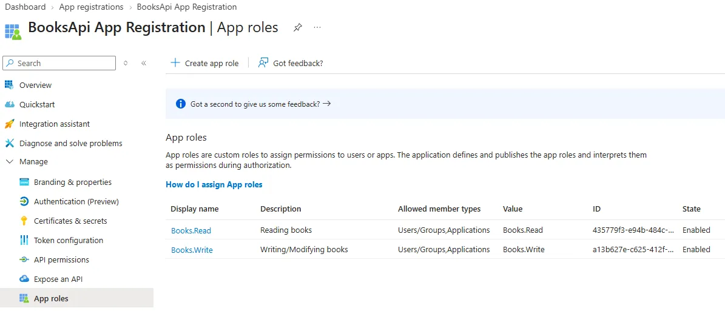Open the more options ellipsis in title
Viewport: 725px width, 311px height.
[317, 28]
